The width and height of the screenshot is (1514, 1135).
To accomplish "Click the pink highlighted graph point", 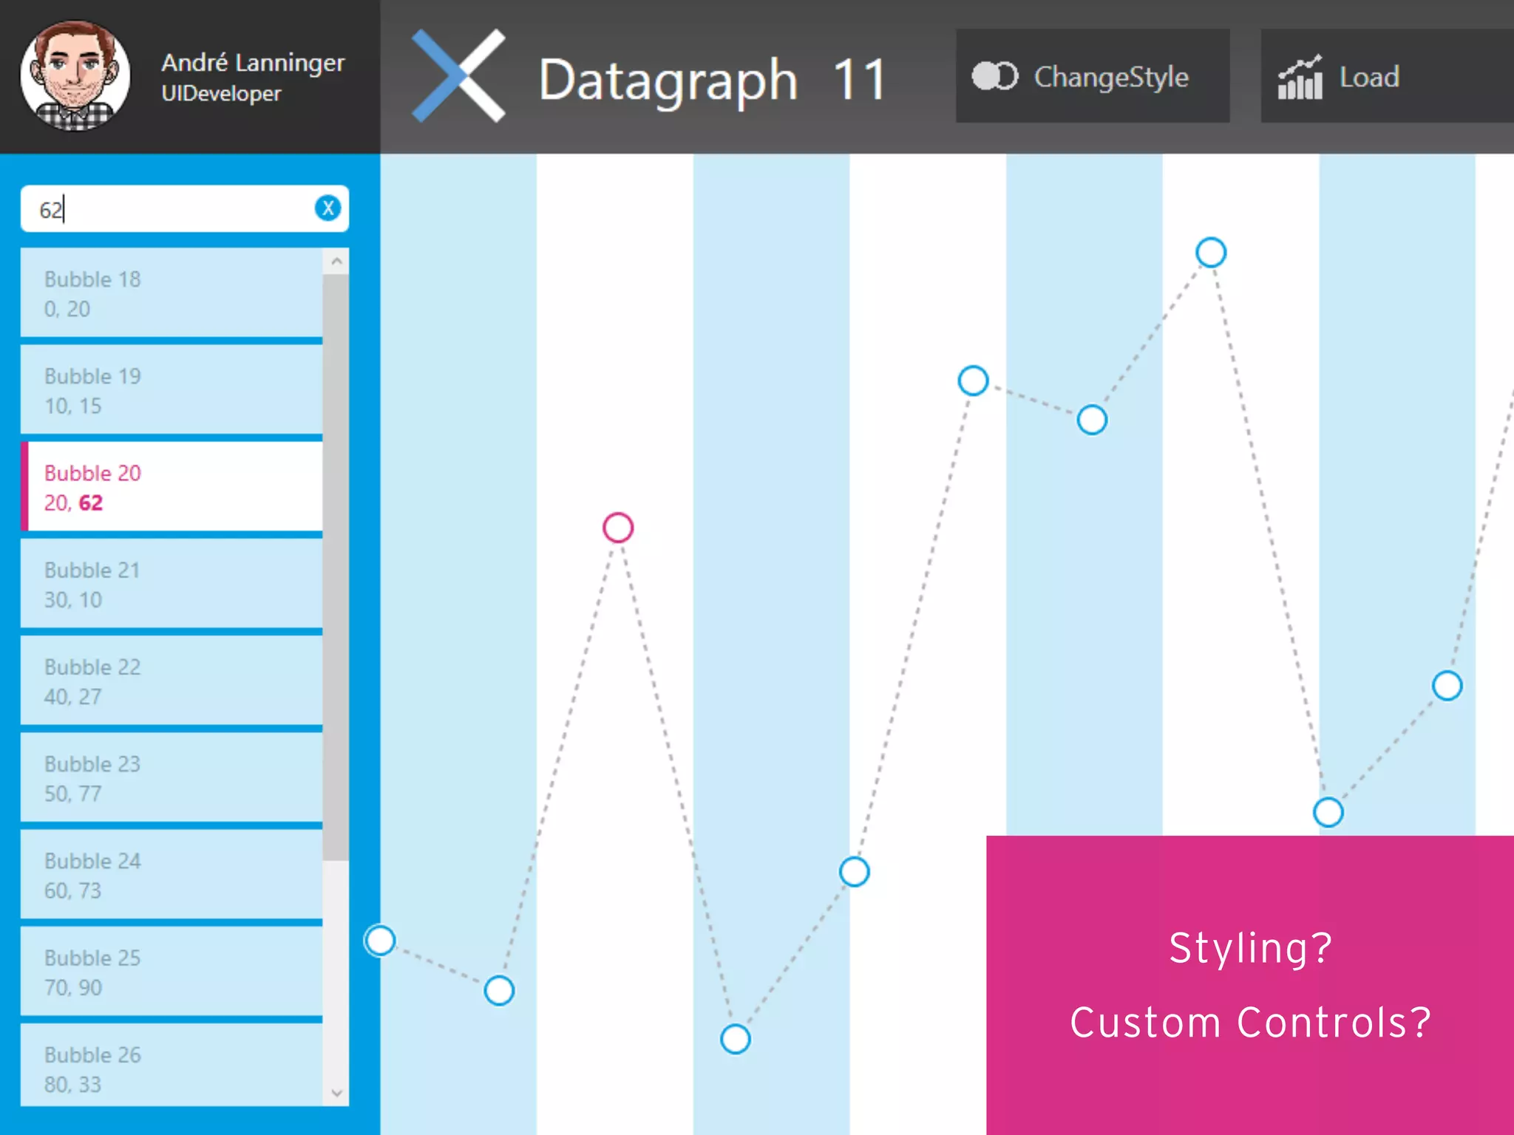I will pos(618,528).
